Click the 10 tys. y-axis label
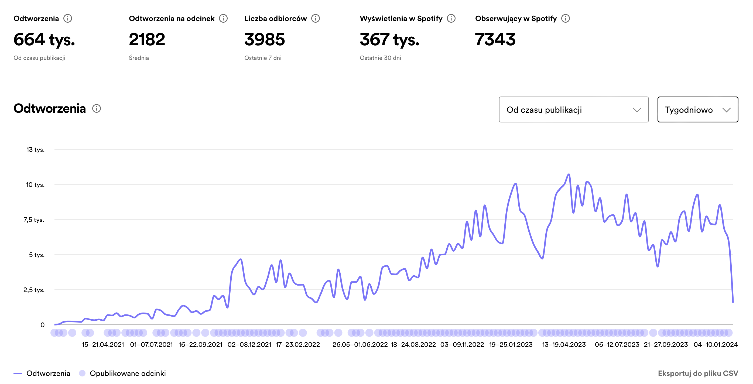 [x=35, y=185]
